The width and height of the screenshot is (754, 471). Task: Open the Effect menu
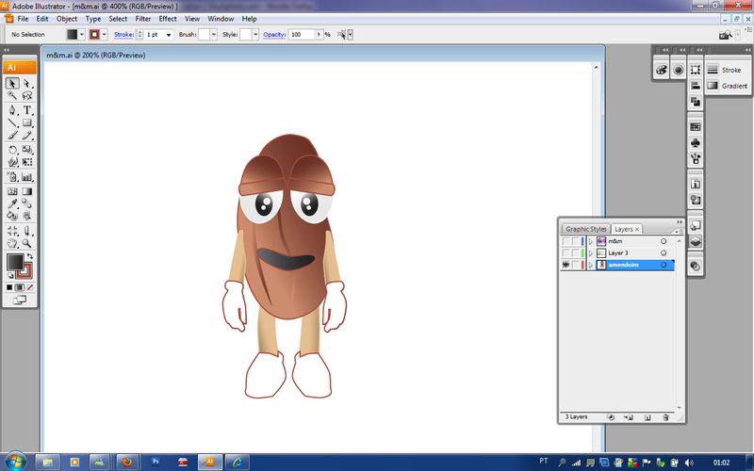click(168, 19)
